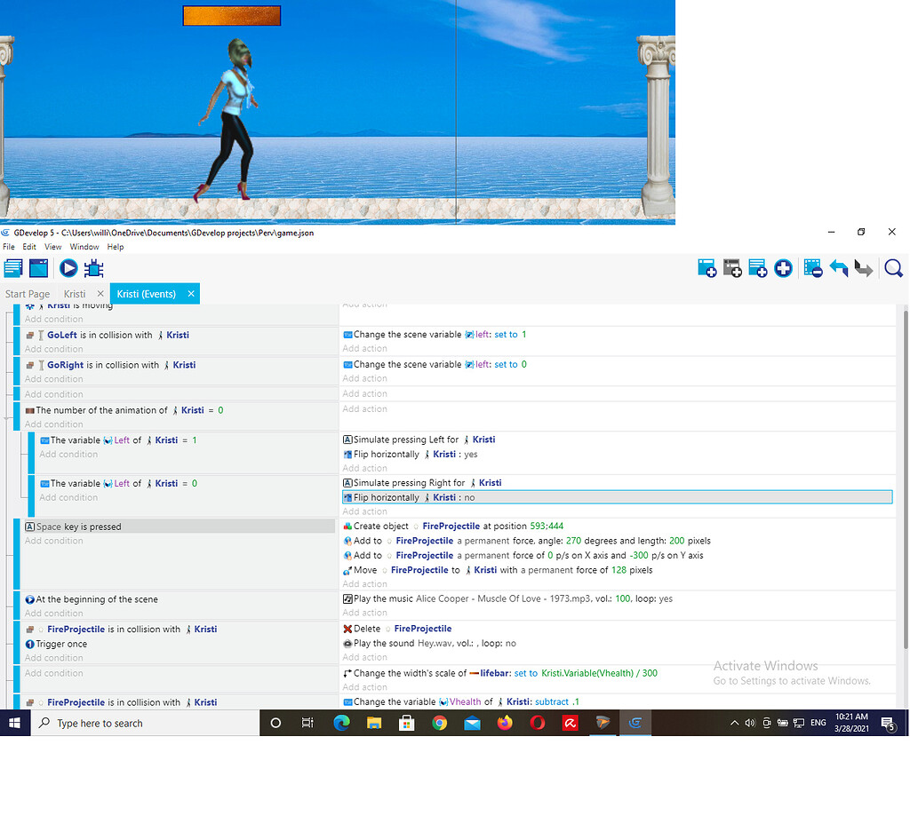Add a condition to the Space key event
The image size is (910, 816).
click(53, 541)
